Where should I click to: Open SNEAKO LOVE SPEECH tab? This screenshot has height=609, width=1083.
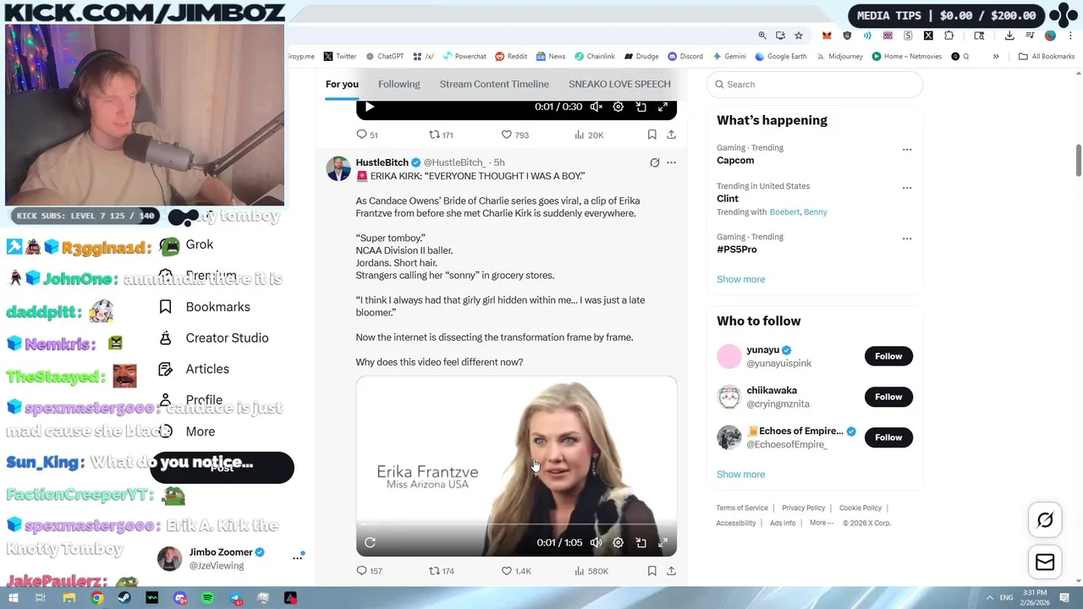coord(619,84)
